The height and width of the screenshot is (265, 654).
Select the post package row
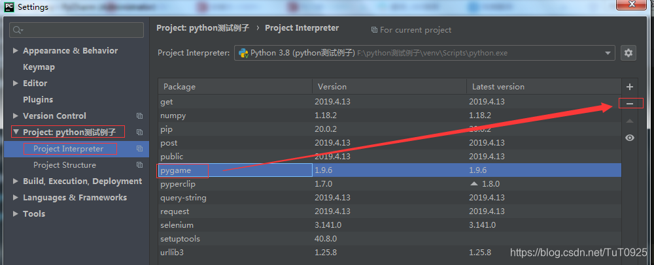click(390, 143)
